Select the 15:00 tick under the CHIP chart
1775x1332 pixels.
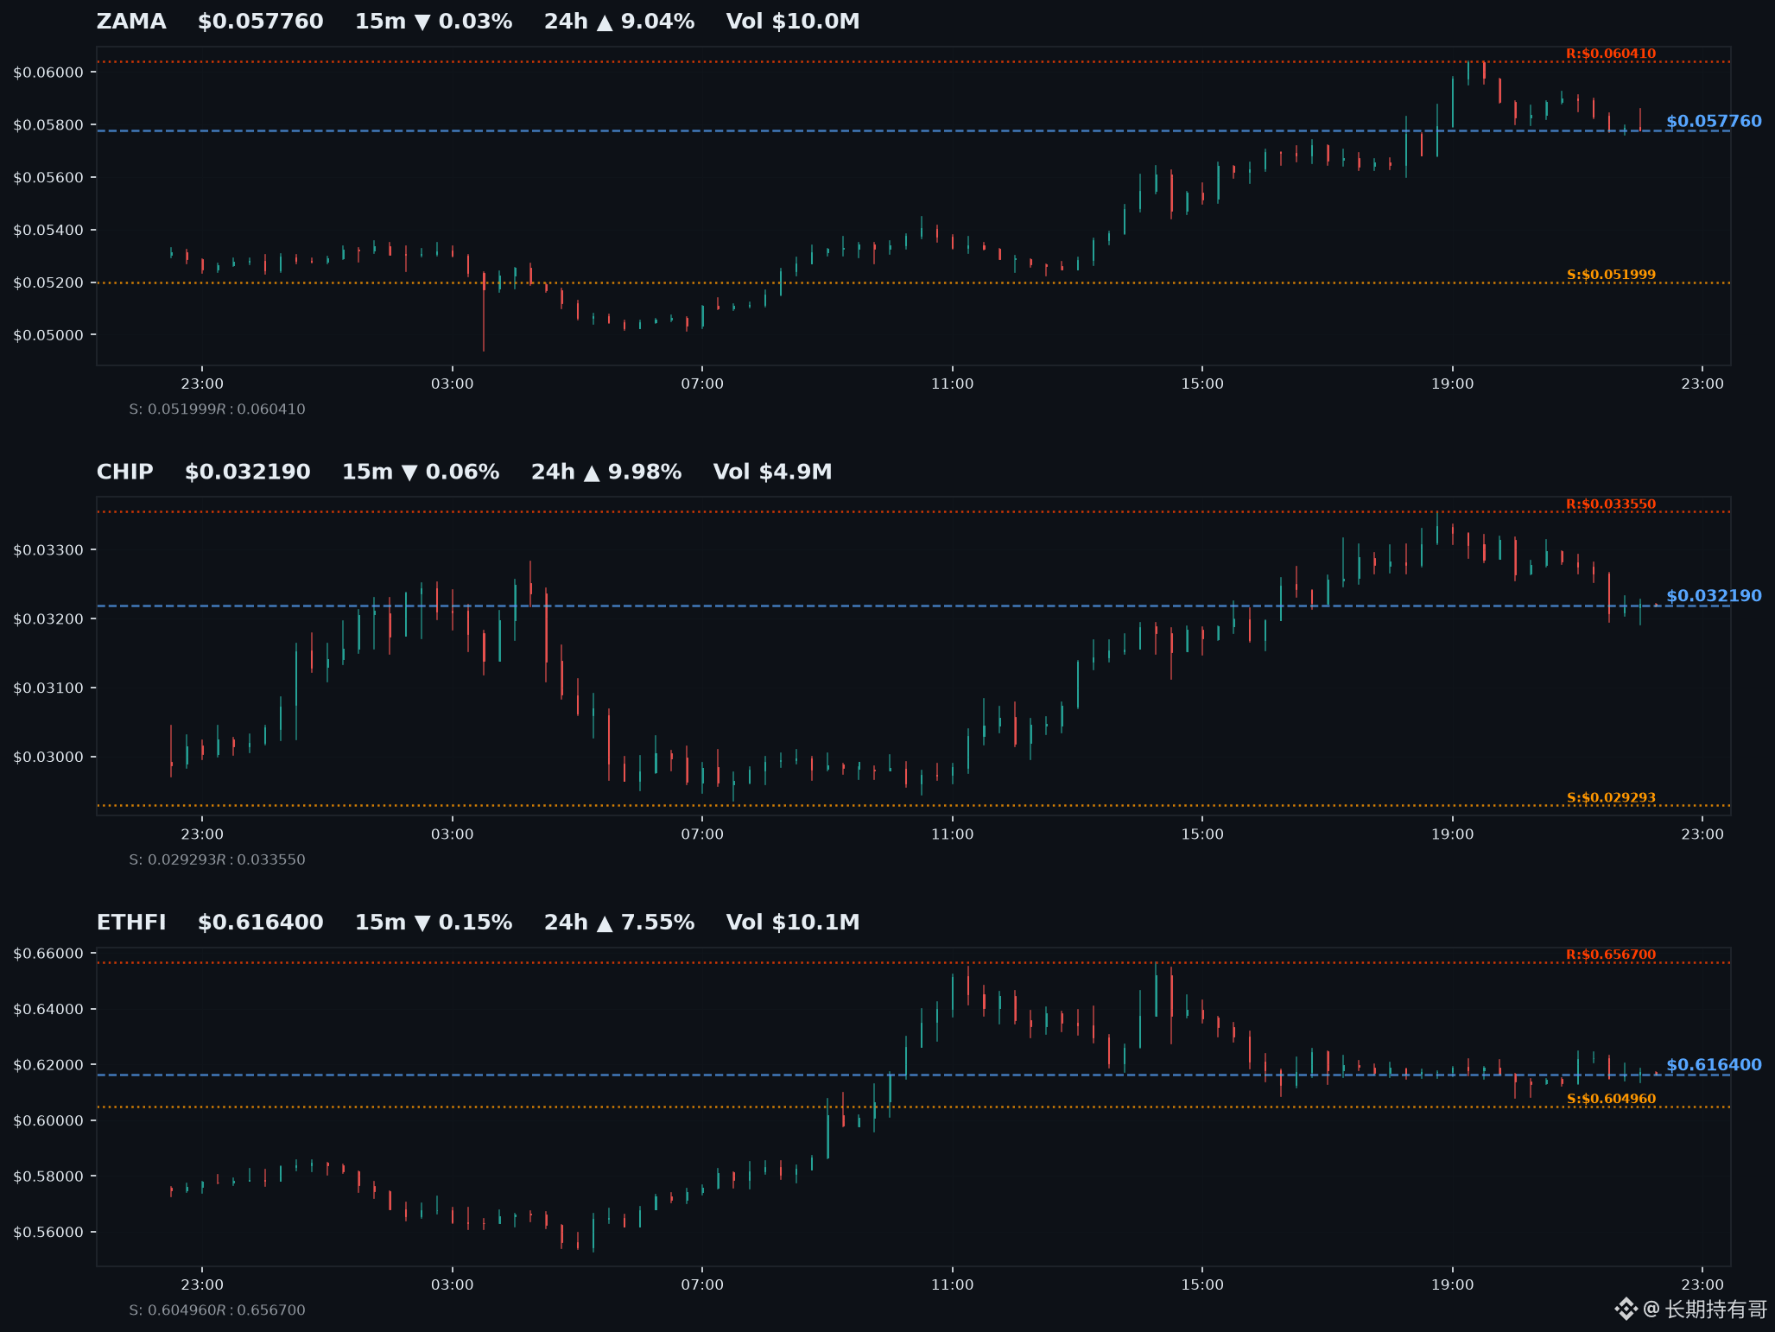tap(1202, 834)
